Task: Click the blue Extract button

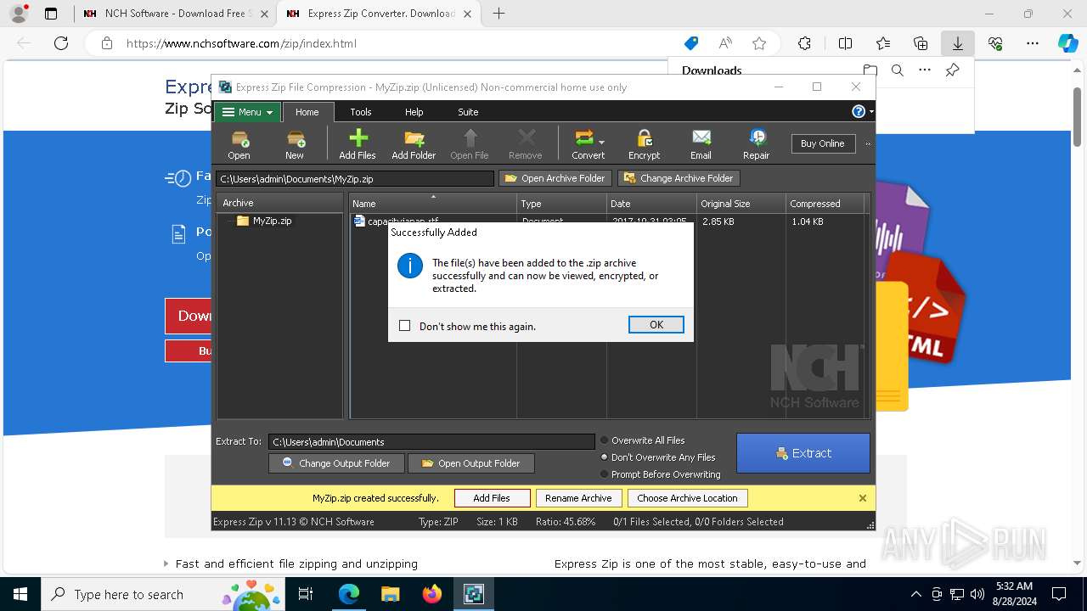Action: tap(803, 453)
